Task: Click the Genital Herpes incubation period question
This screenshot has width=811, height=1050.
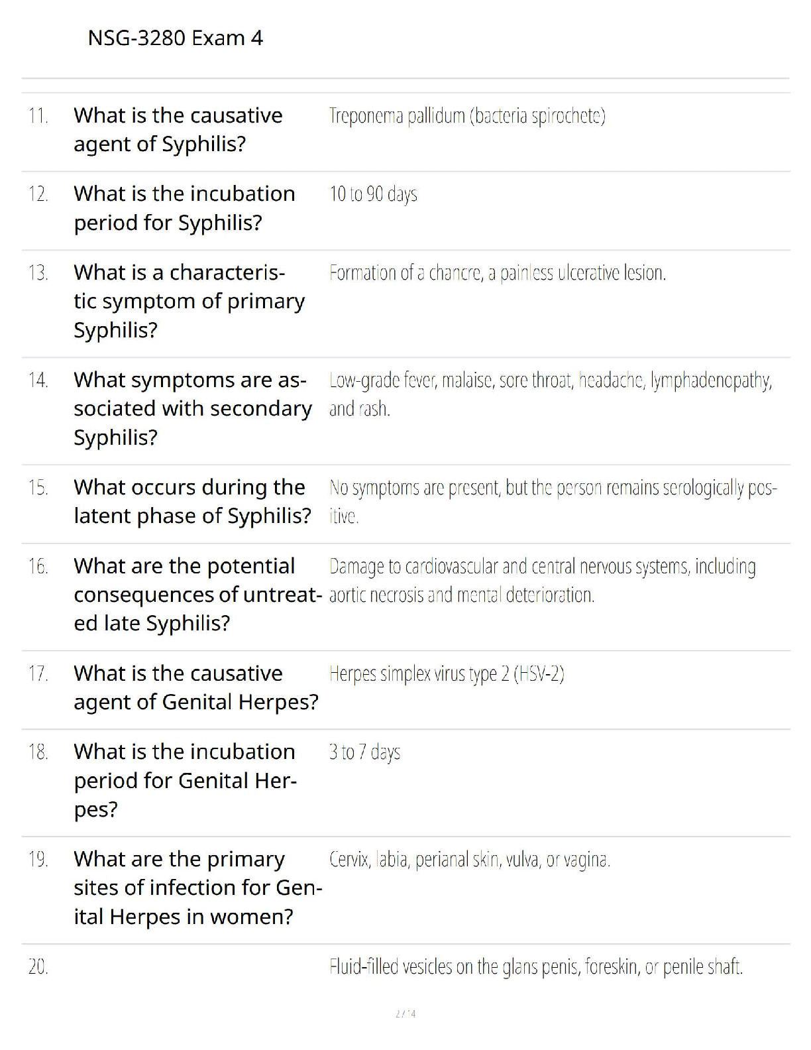Action: coord(185,780)
